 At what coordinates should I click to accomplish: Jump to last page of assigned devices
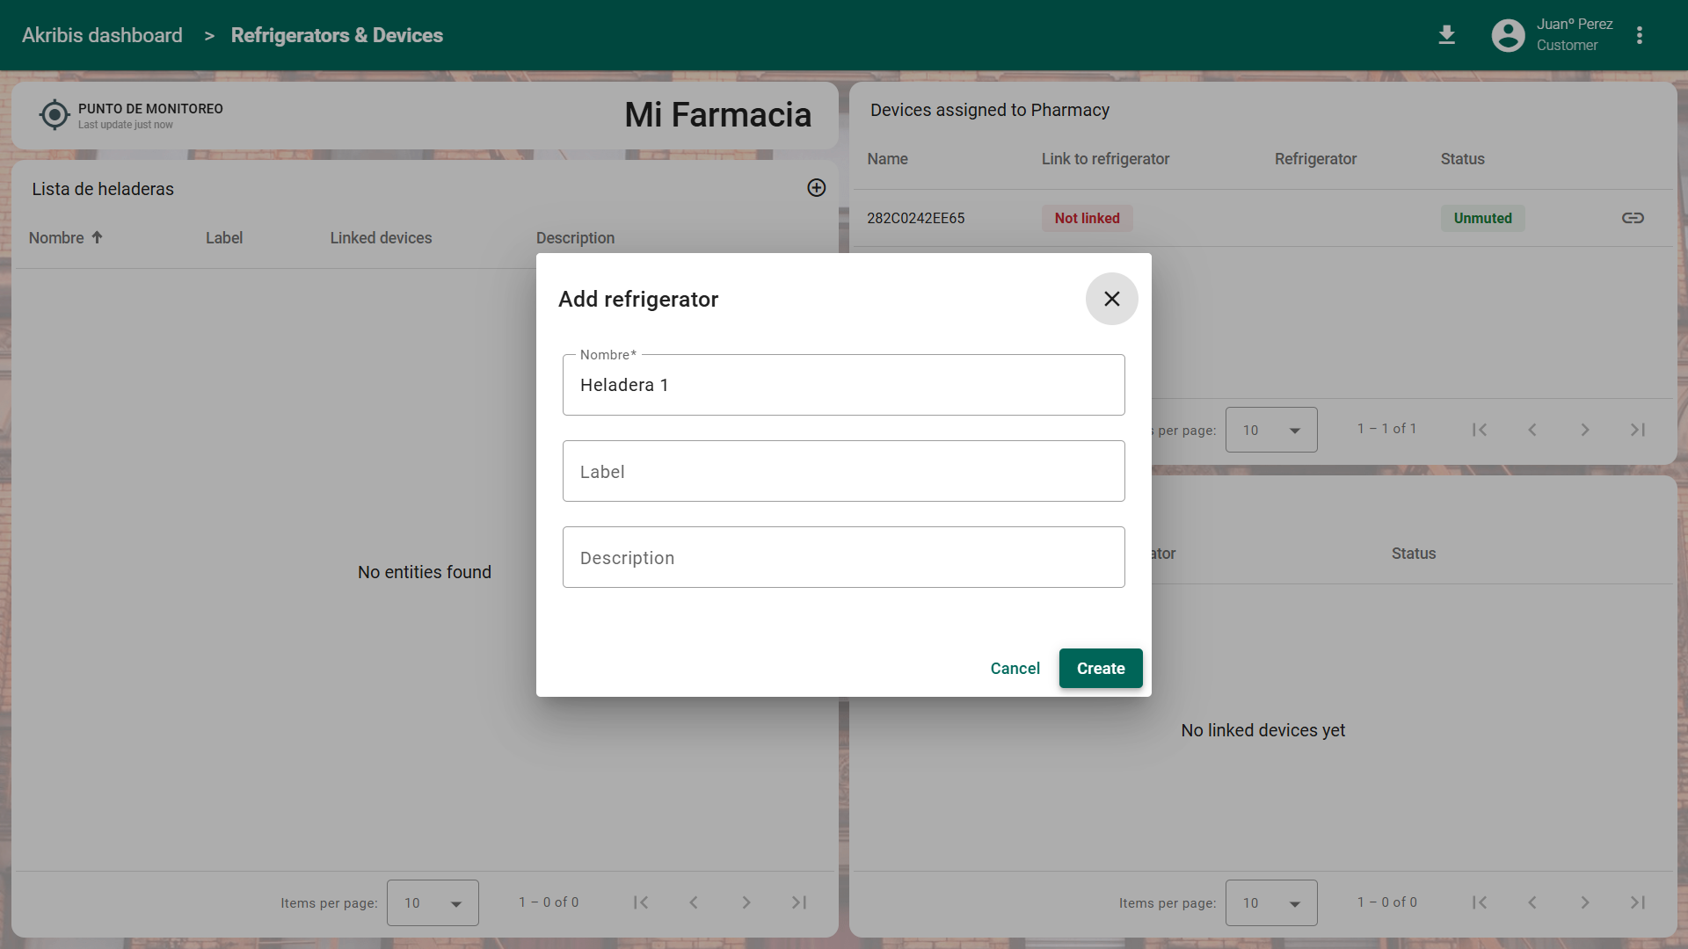point(1637,430)
